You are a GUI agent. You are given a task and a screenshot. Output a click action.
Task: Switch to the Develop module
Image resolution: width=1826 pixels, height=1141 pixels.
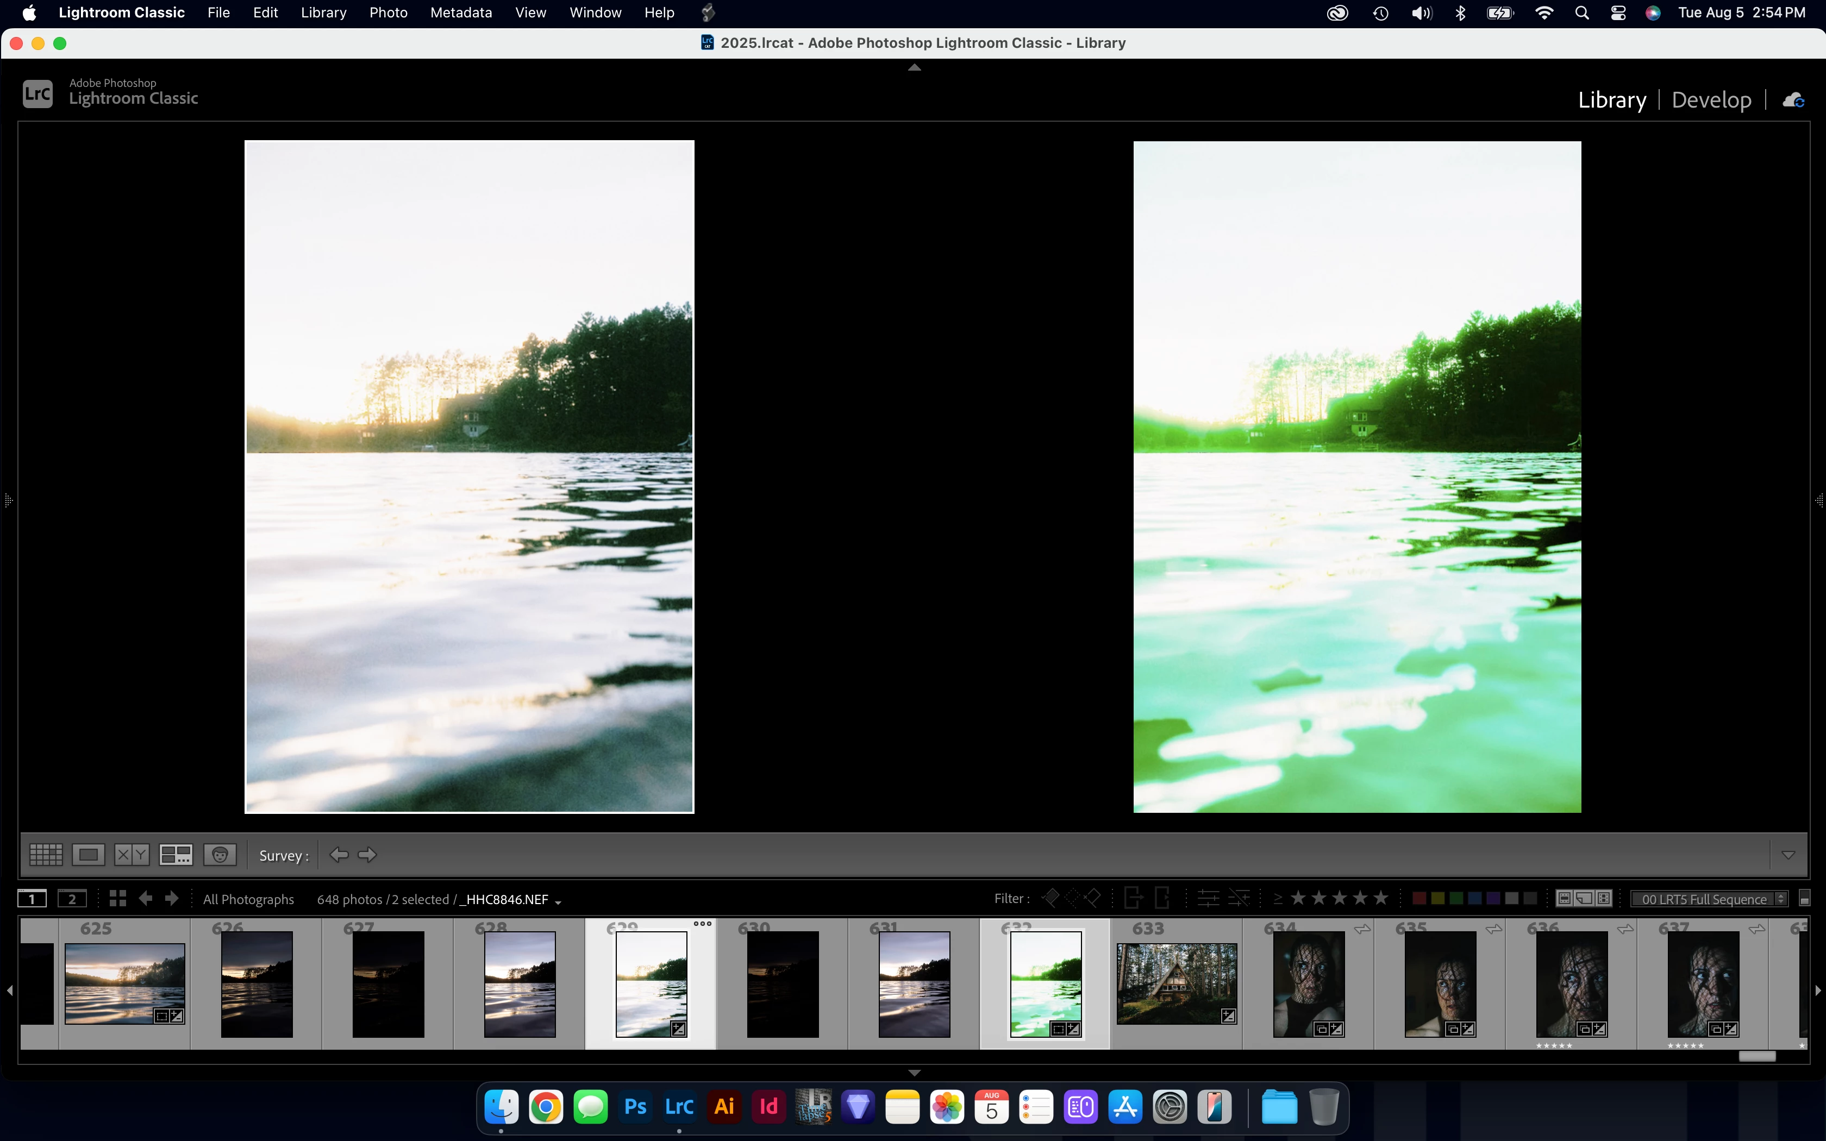1711,99
